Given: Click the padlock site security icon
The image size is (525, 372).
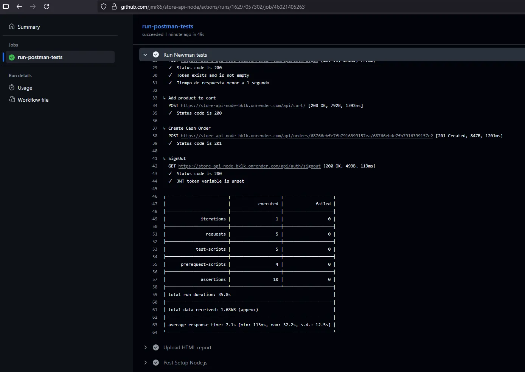Looking at the screenshot, I should [x=114, y=6].
